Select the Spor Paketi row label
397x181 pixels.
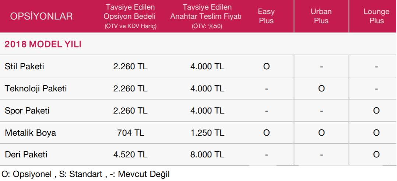(27, 111)
